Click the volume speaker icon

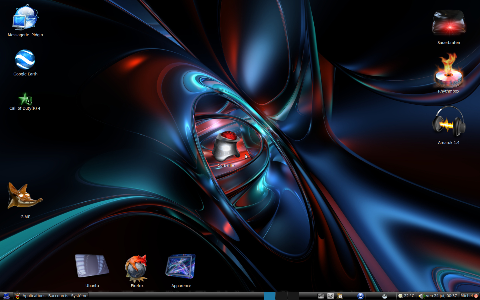(x=421, y=296)
